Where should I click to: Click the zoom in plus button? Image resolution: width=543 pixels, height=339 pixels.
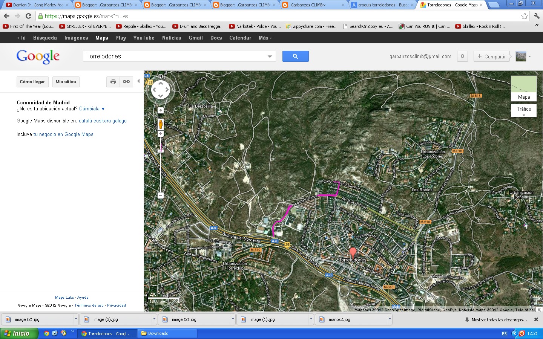161,134
